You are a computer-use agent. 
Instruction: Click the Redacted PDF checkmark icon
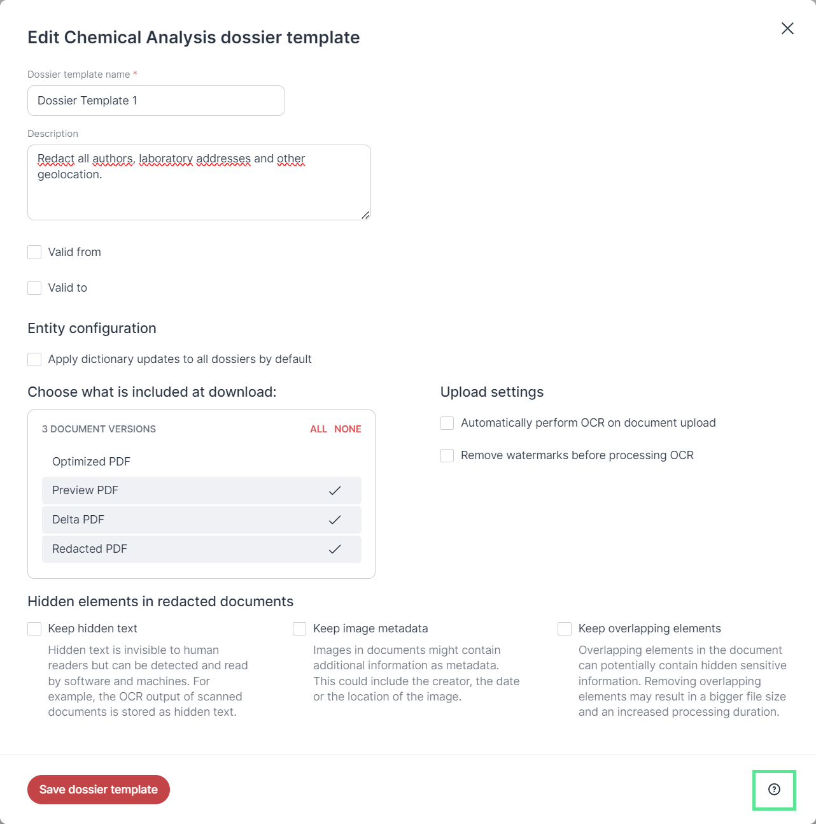(x=335, y=549)
